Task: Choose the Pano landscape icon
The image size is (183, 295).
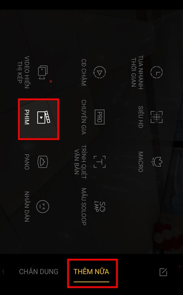Action: [43, 162]
